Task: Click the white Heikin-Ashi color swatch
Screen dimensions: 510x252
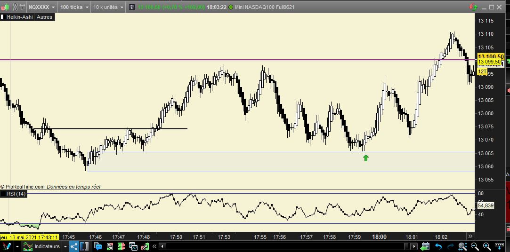Action: pos(2,17)
